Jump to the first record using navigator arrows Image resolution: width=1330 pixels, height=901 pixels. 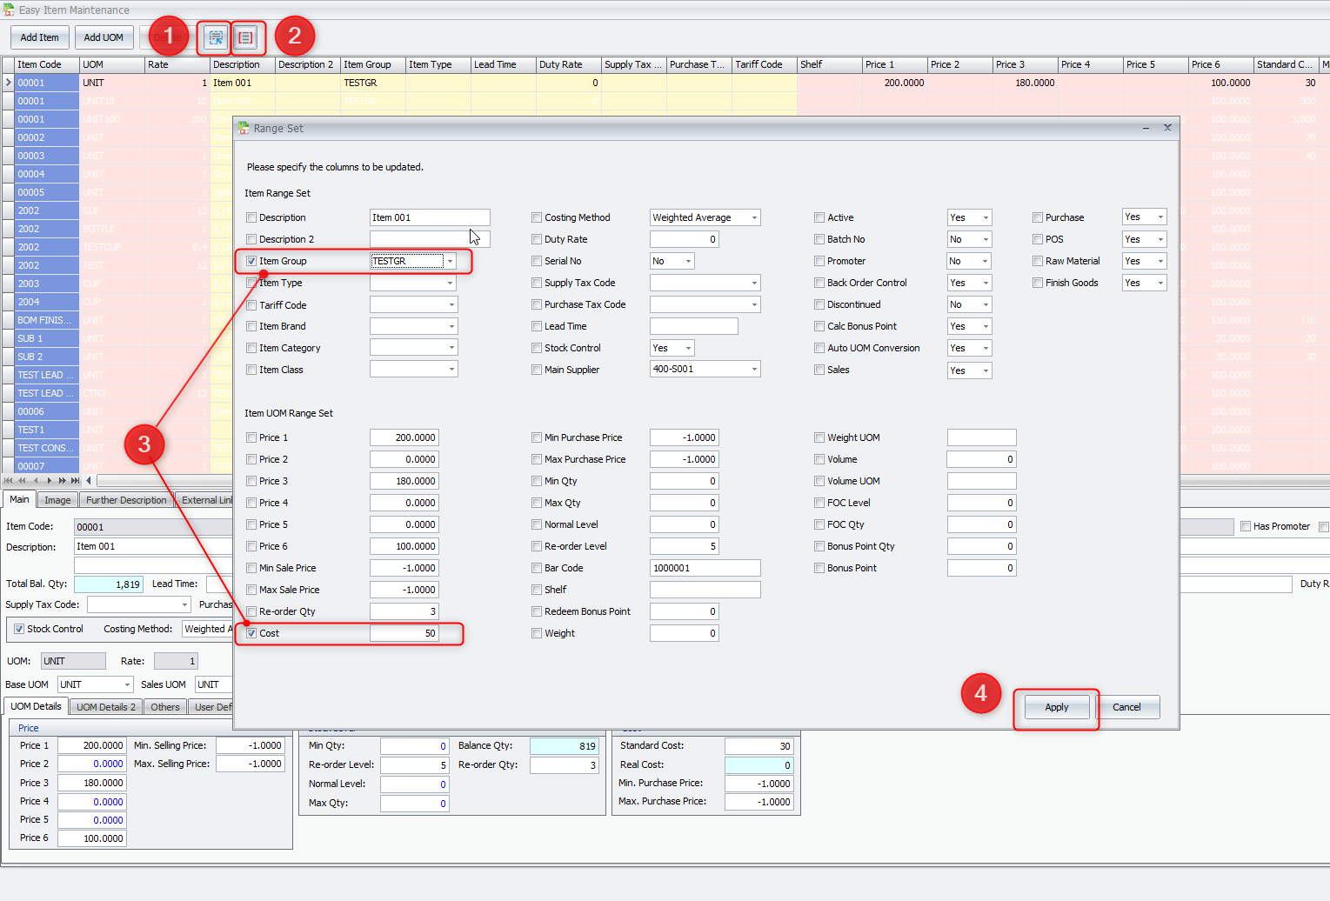pyautogui.click(x=8, y=480)
